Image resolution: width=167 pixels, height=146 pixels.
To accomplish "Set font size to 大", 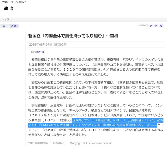I will click(x=161, y=26).
